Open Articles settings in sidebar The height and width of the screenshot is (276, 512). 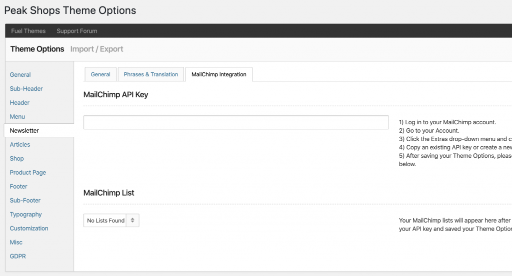[20, 144]
